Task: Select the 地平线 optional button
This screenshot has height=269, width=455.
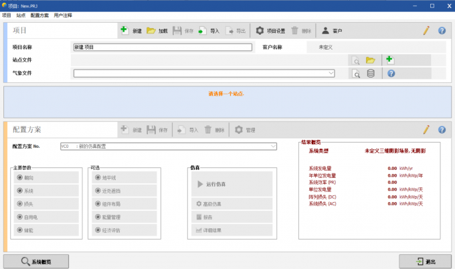Action: tap(124, 177)
